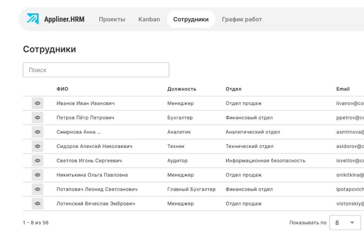Select the Сотрудники tab

pyautogui.click(x=191, y=19)
